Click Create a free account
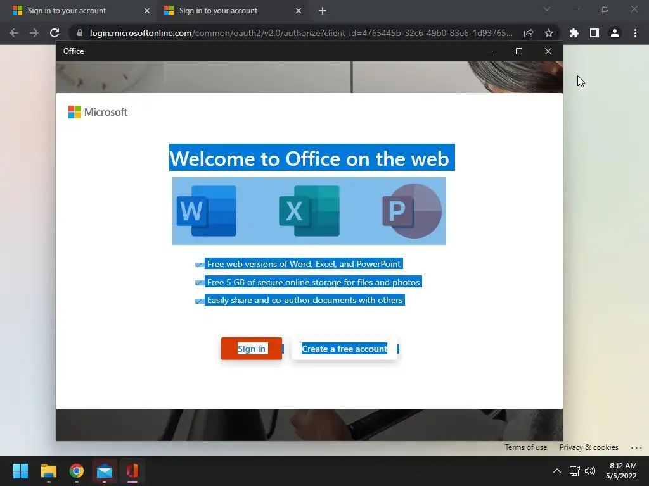 (x=344, y=349)
